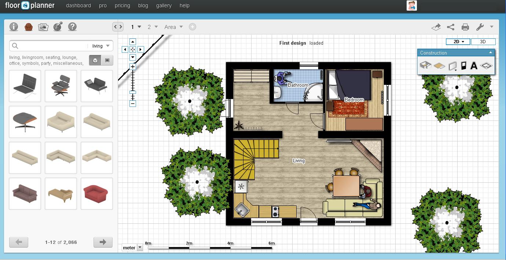Screen dimensions: 506x260
Task: Click the floorplanner logo
Action: click(x=30, y=5)
